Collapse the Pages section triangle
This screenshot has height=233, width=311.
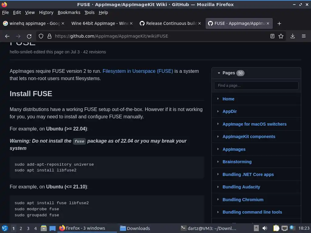click(219, 73)
